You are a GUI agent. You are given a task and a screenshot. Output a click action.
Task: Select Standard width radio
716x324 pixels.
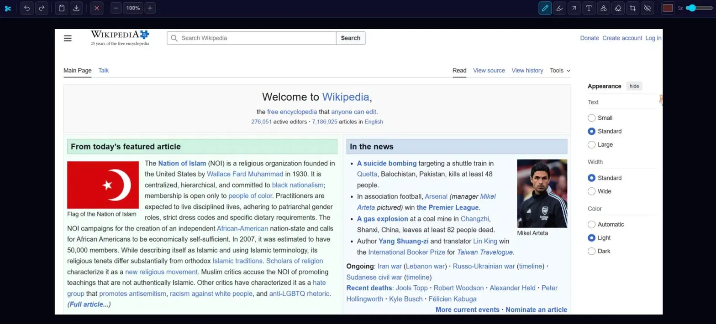(592, 178)
